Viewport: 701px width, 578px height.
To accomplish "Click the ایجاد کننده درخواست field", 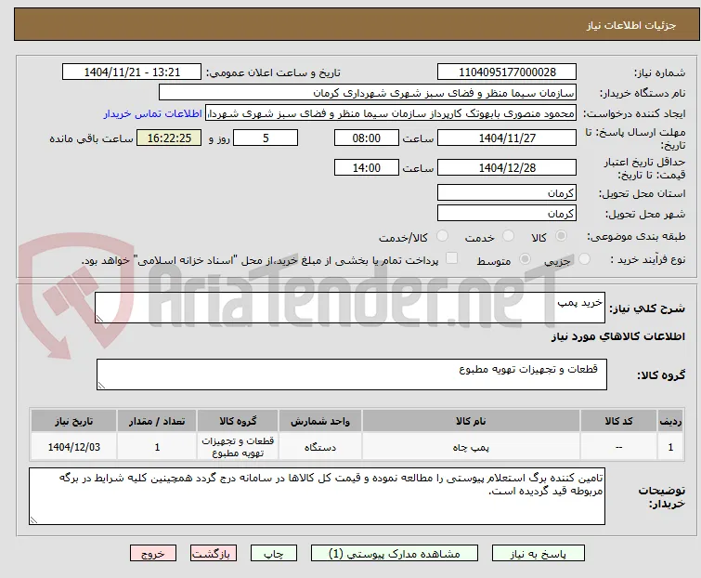I will point(391,113).
